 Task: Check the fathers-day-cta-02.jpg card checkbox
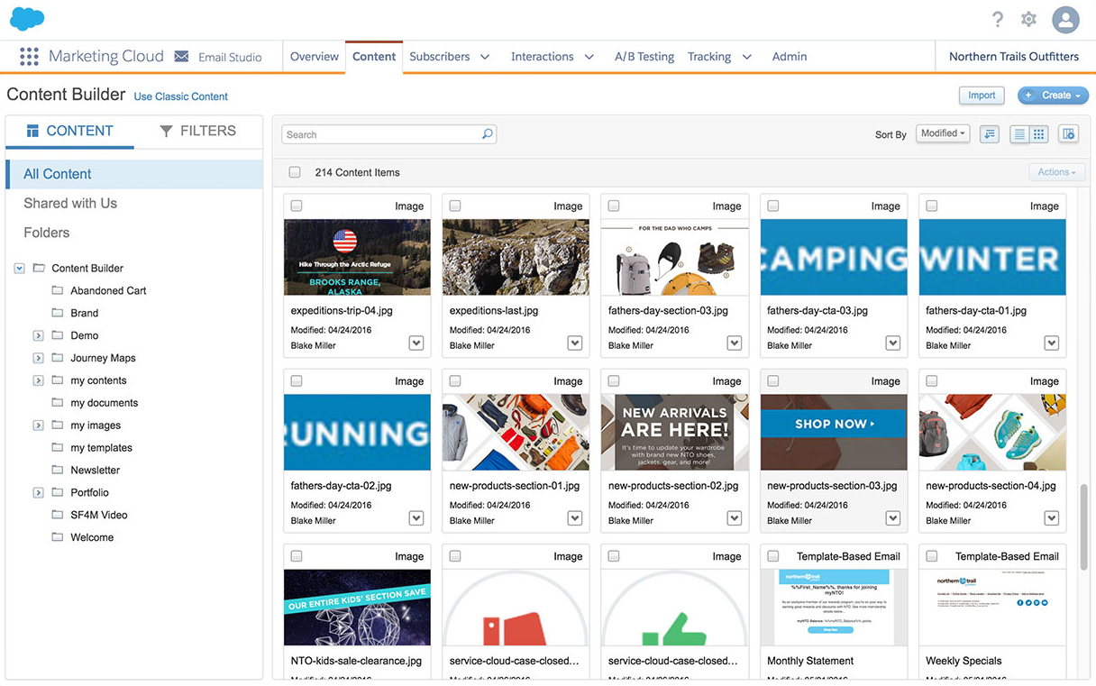[297, 380]
